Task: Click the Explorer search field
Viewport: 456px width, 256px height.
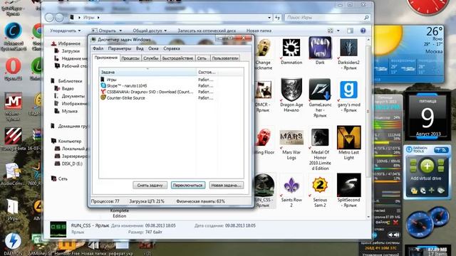Action: 327,17
